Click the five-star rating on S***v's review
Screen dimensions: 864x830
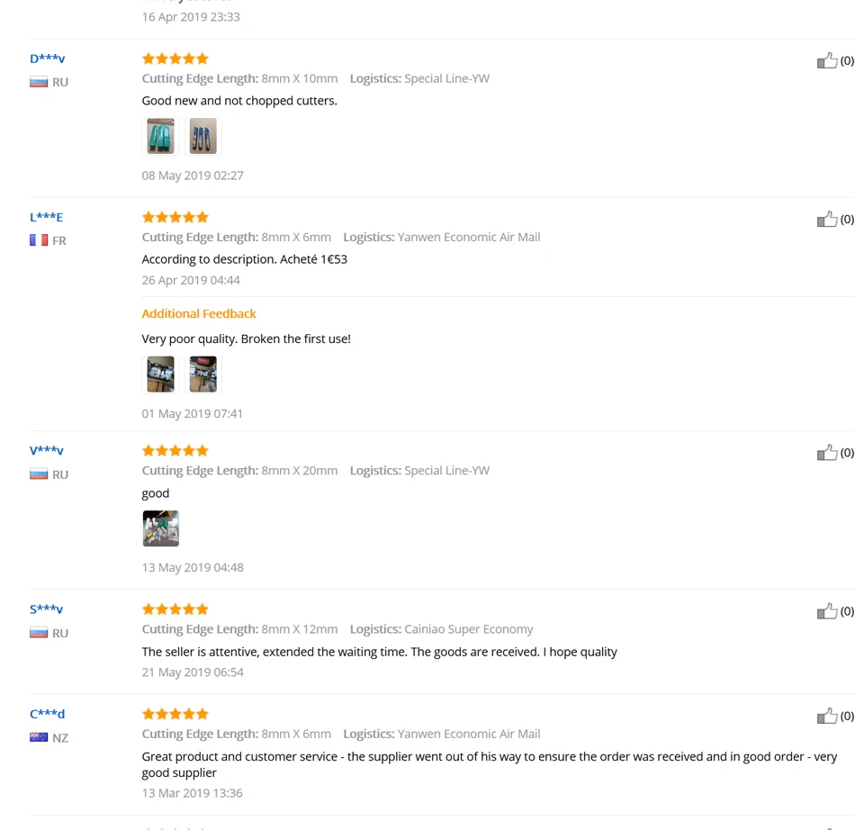pyautogui.click(x=175, y=609)
